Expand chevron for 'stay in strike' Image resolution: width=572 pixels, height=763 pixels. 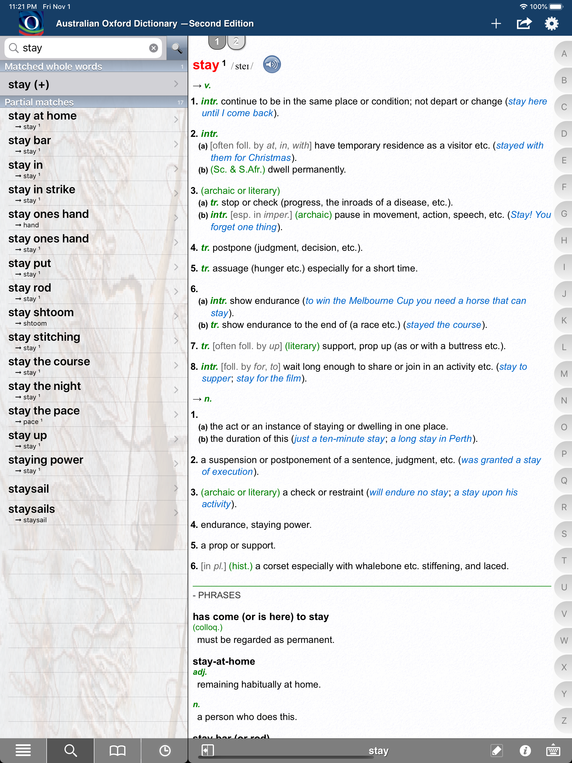pyautogui.click(x=176, y=193)
